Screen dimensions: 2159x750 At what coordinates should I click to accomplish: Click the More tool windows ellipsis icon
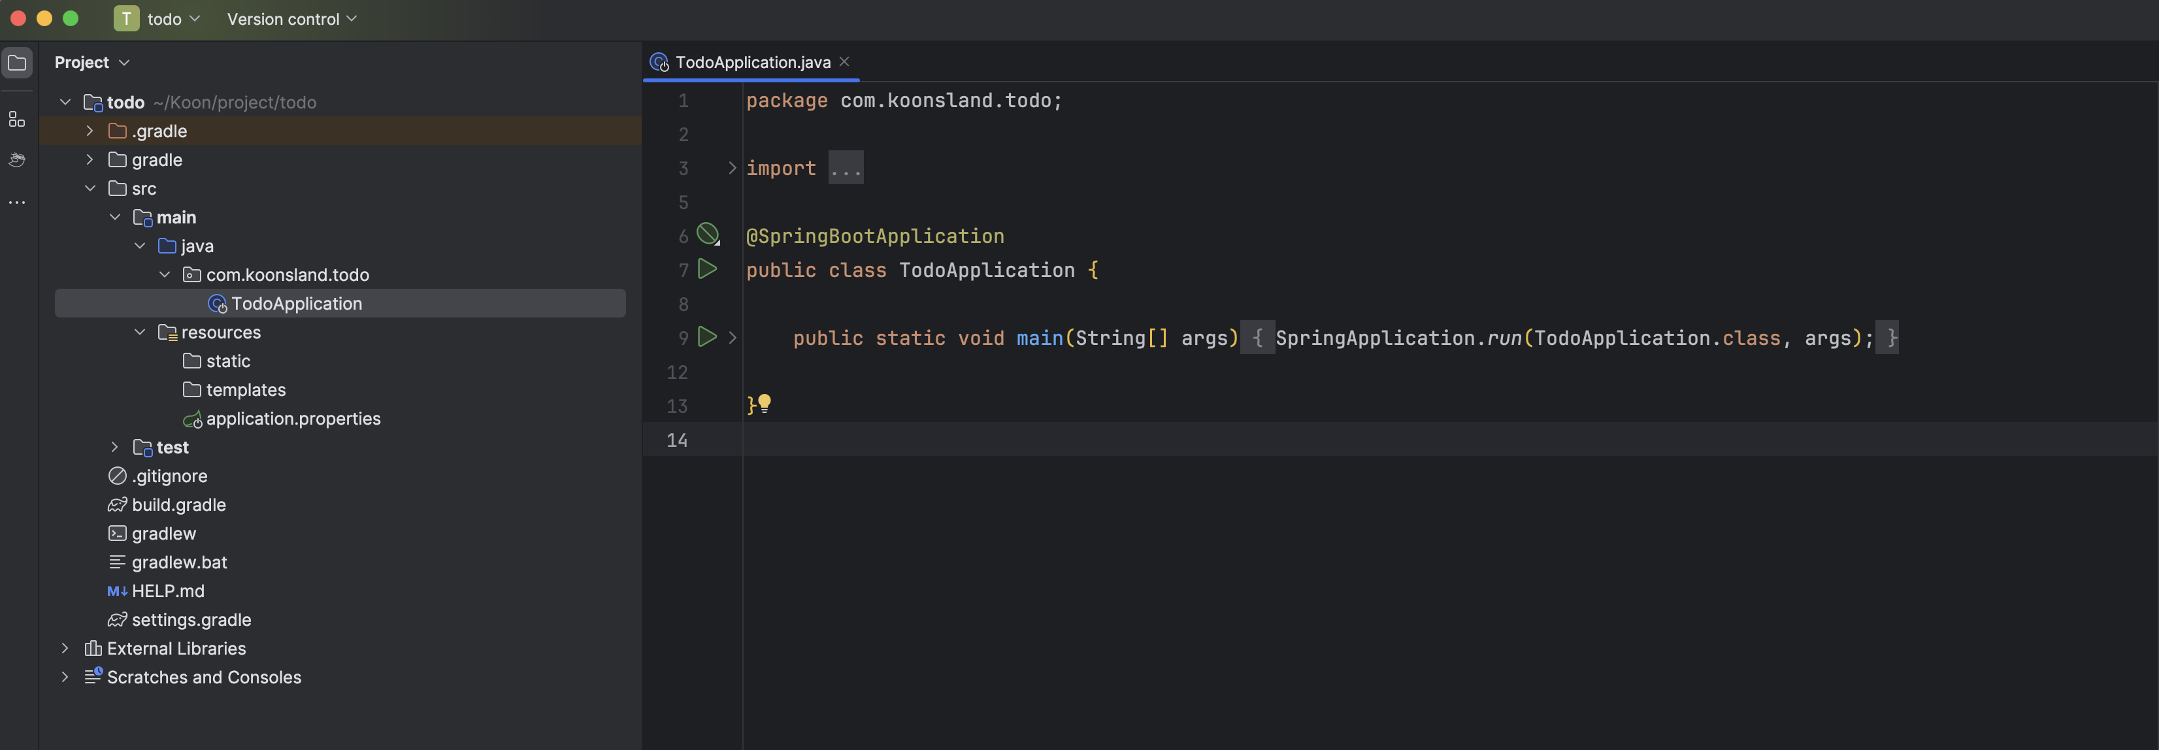(17, 202)
